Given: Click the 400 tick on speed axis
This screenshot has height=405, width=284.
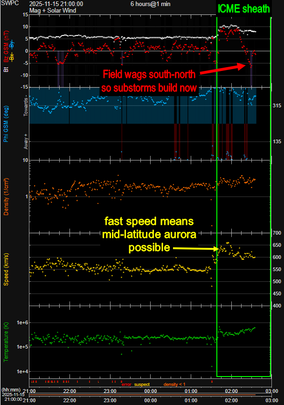Looking at the screenshot, I should [x=277, y=306].
